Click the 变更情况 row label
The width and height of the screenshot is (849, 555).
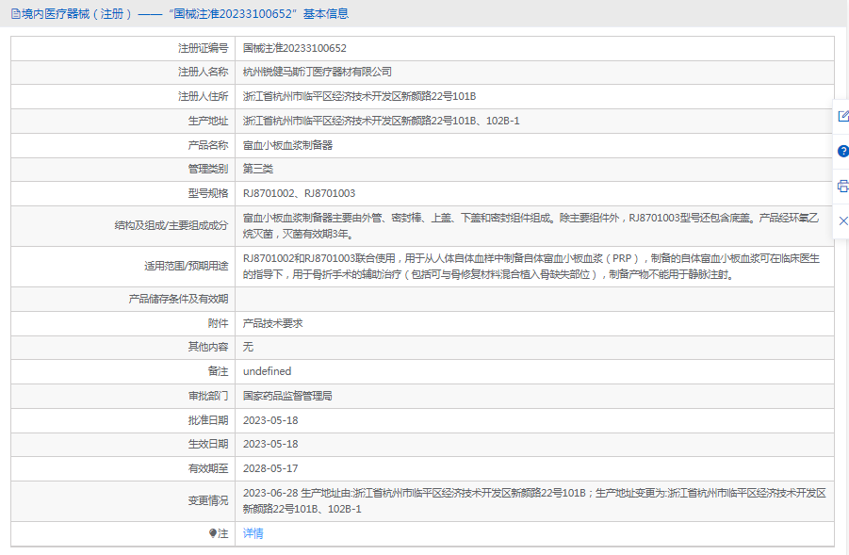(x=208, y=501)
